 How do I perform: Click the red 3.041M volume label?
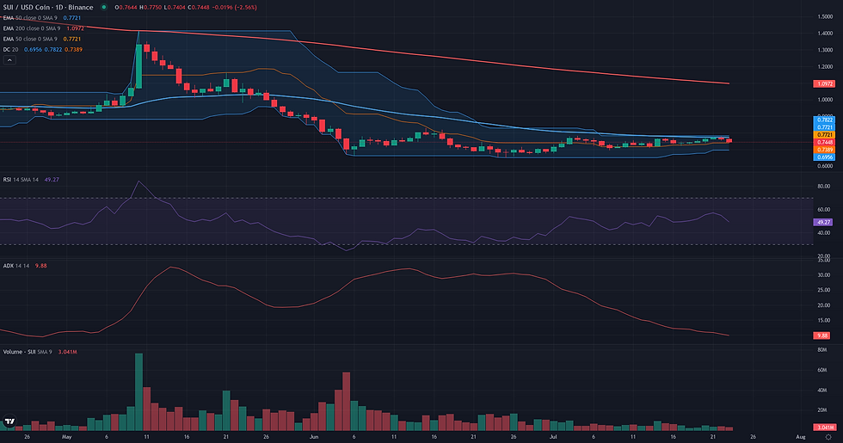pyautogui.click(x=825, y=428)
